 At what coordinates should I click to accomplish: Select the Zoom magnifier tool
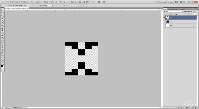(2, 62)
